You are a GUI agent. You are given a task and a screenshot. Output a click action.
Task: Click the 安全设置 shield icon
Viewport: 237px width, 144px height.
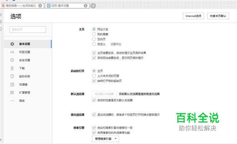[12, 60]
